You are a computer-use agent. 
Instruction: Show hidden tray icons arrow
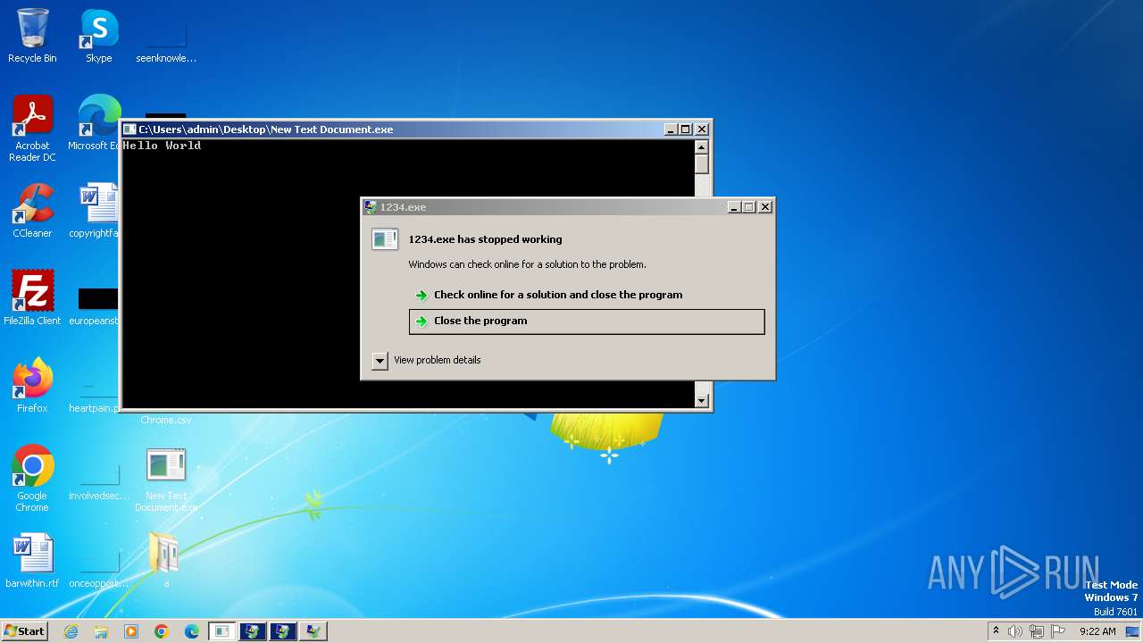click(997, 630)
